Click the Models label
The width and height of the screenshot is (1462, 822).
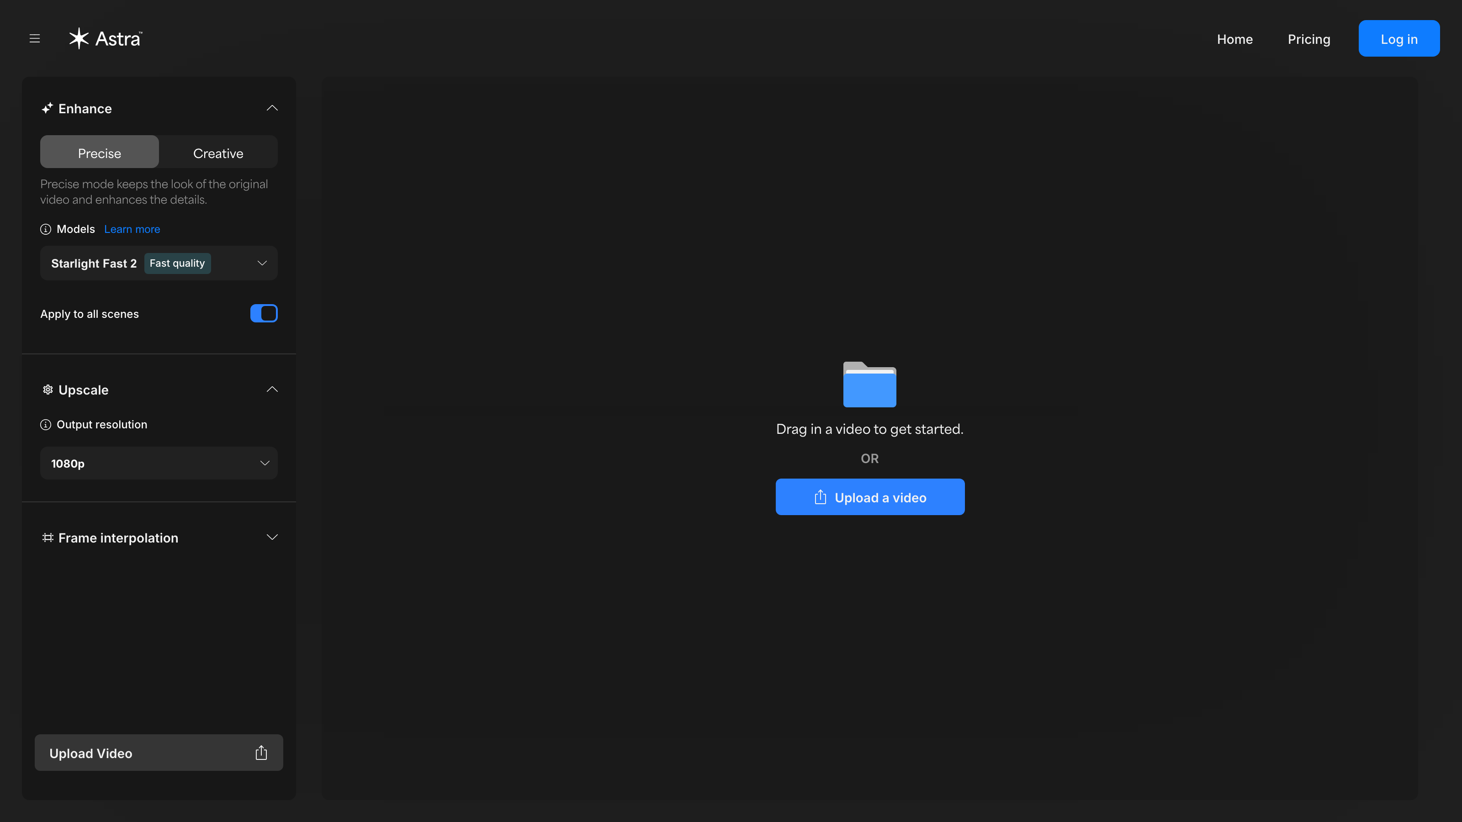(75, 229)
